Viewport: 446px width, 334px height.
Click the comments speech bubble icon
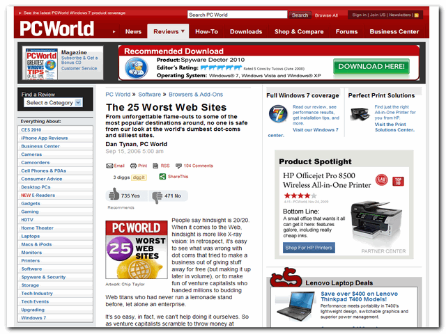coord(178,166)
